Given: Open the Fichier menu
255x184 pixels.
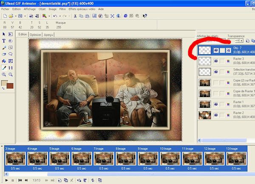Looking at the screenshot, I should point(5,9).
